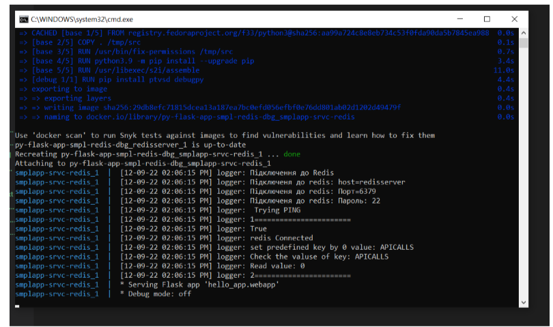Close the cmd.exe window
This screenshot has height=327, width=553.
click(517, 19)
